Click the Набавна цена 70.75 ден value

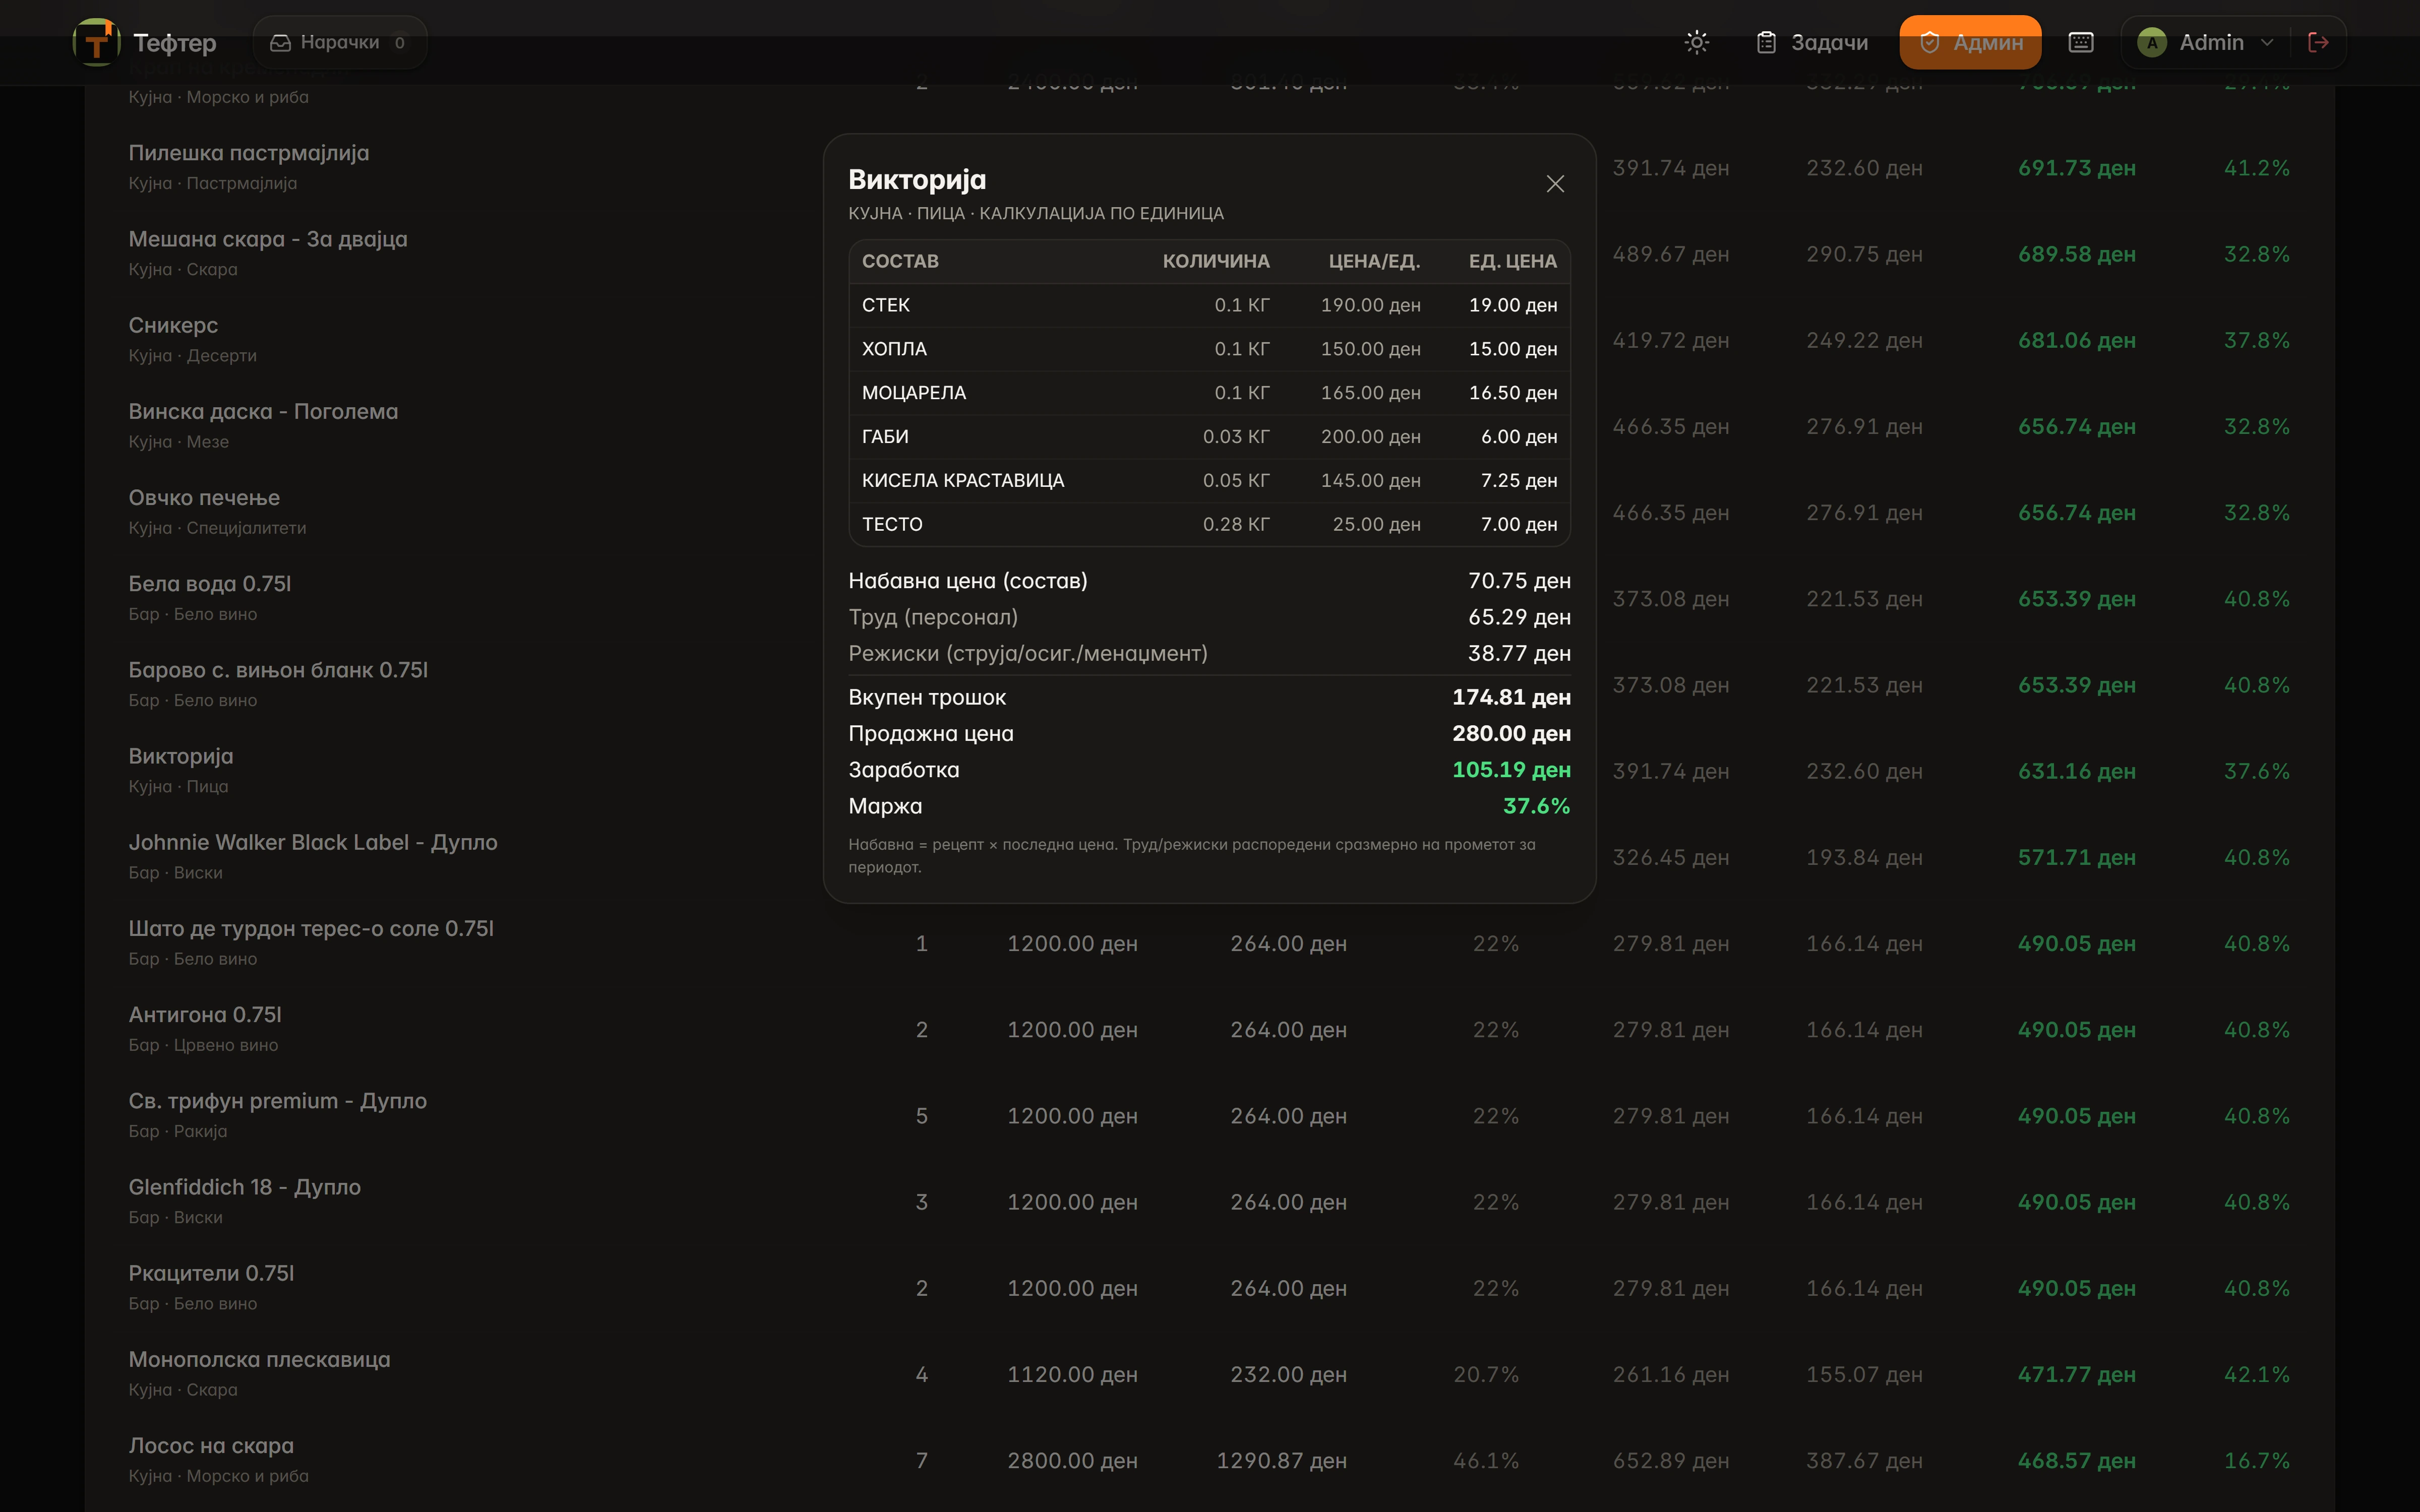1519,581
